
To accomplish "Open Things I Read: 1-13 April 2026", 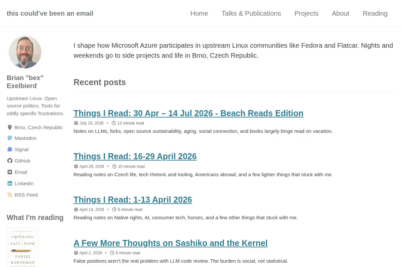I will click(x=133, y=200).
